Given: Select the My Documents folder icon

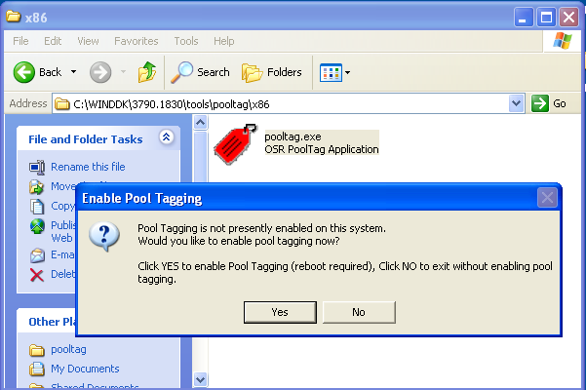Looking at the screenshot, I should [x=37, y=369].
